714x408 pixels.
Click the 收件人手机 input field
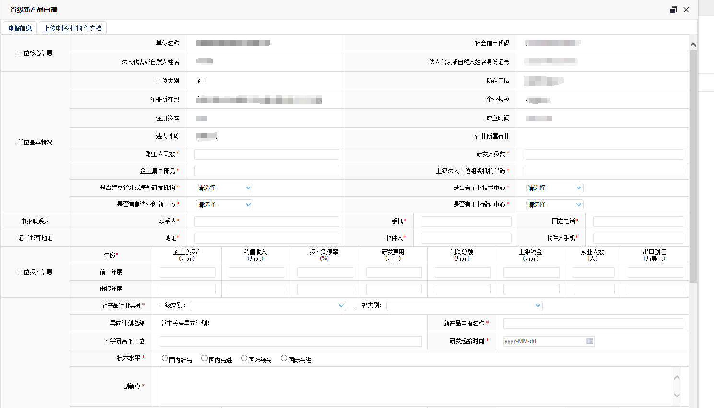638,238
